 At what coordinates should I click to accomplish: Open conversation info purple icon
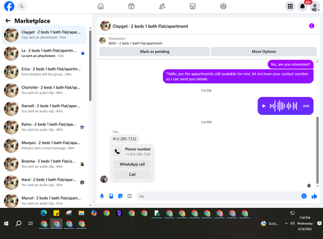(x=311, y=26)
